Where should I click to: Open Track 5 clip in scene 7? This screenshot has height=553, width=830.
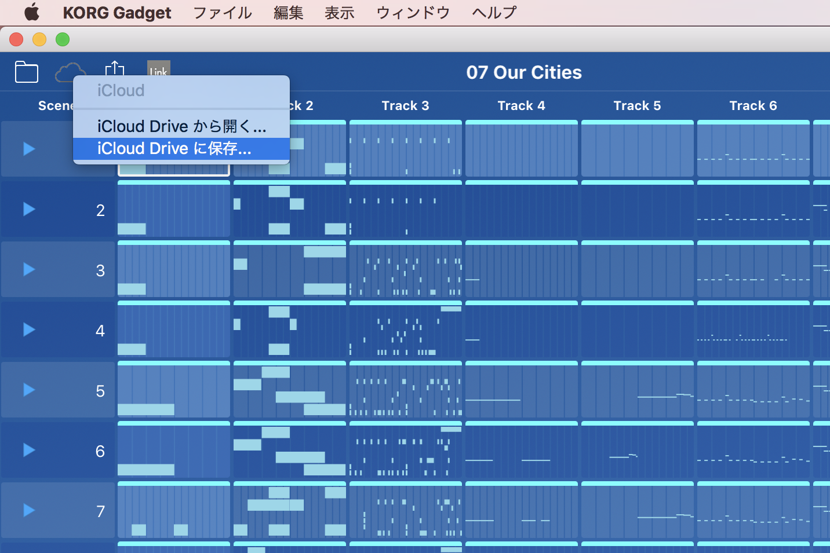638,510
